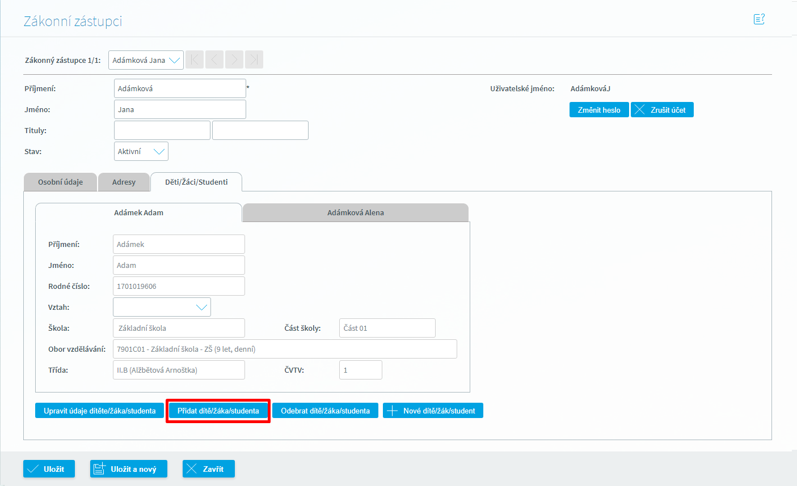Go to next legal guardian record

click(234, 60)
